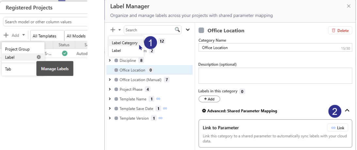This screenshot has width=357, height=150.
Task: Select Project Phase tree row
Action: pos(149,89)
